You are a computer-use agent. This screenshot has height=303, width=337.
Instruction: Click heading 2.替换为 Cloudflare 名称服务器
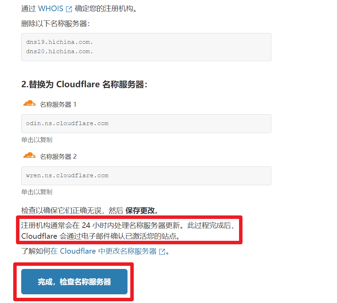(84, 84)
